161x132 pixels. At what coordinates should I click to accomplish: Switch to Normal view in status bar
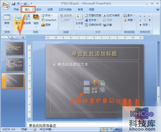(x=103, y=130)
